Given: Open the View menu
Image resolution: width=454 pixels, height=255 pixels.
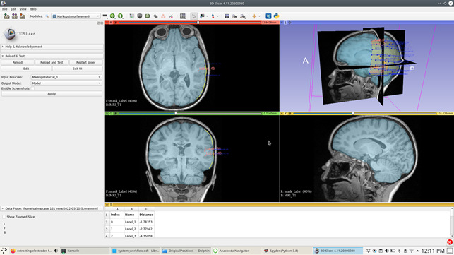Looking at the screenshot, I should (x=23, y=9).
